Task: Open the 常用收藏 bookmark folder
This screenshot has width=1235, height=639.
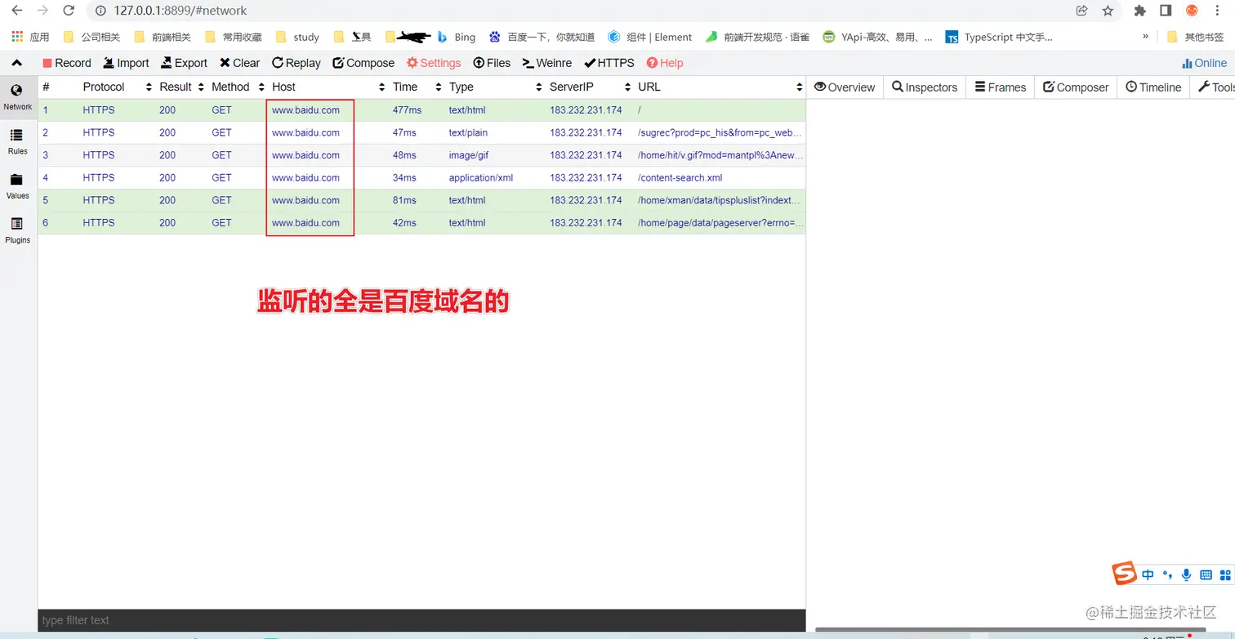Action: pyautogui.click(x=233, y=37)
